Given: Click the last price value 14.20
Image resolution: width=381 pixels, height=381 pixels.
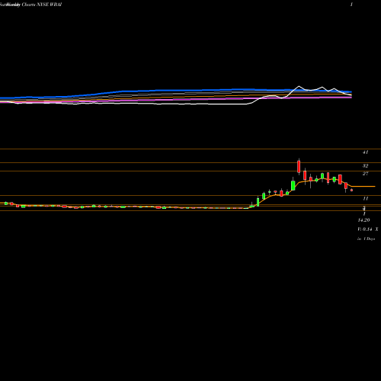Looking at the screenshot, I should 363,220.
